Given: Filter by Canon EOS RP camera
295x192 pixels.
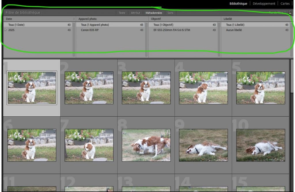Looking at the screenshot, I should [90, 30].
